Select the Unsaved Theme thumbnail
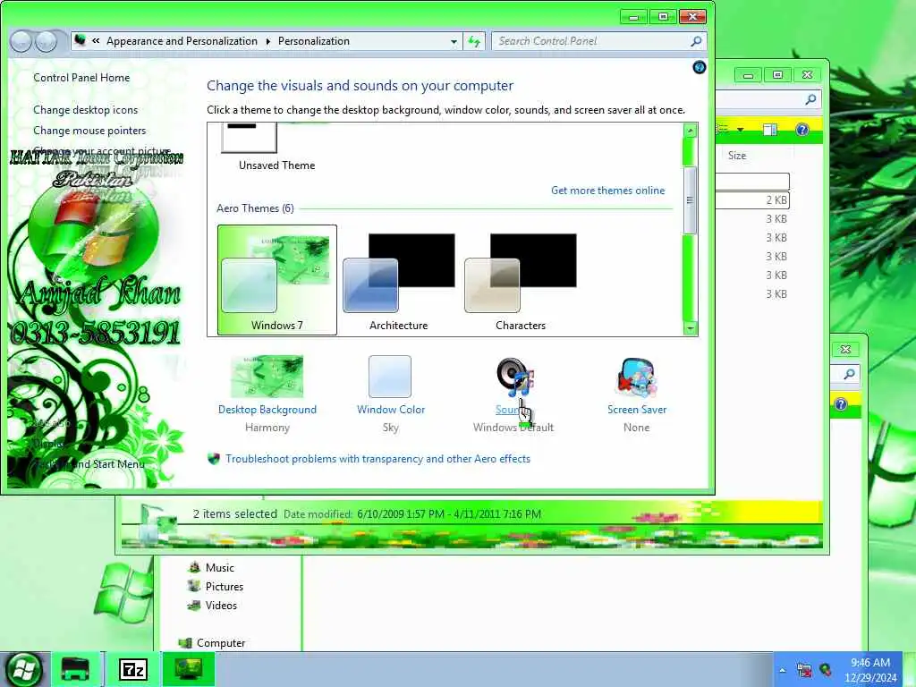This screenshot has height=687, width=916. coord(250,138)
